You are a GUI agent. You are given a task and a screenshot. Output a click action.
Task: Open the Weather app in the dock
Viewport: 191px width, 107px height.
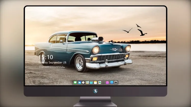point(79,83)
